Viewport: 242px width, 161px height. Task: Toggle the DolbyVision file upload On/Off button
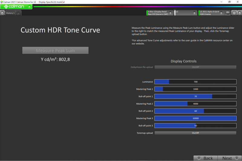[x=195, y=67]
